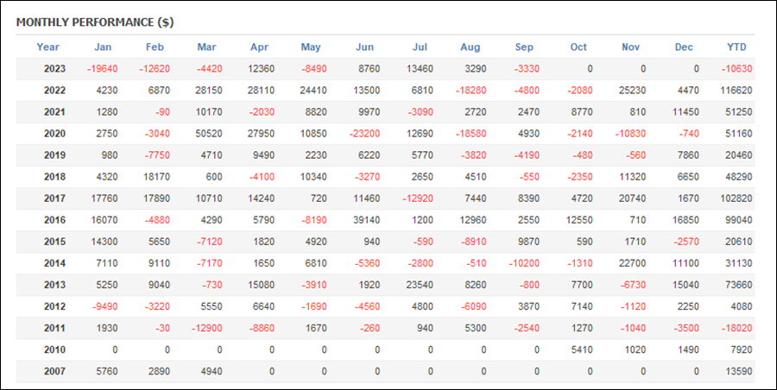This screenshot has width=777, height=390.
Task: Click the YTD column header
Action: (x=736, y=47)
